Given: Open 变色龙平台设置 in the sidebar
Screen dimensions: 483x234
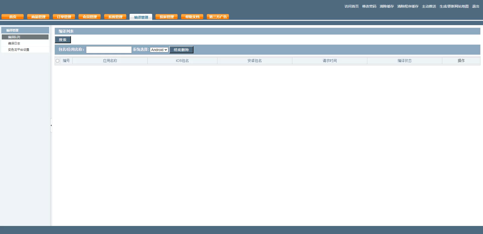Looking at the screenshot, I should tap(19, 50).
